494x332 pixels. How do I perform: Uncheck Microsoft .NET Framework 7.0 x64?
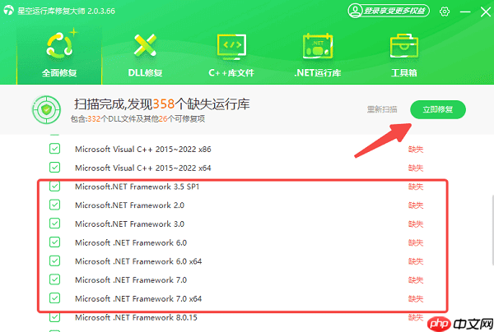click(x=54, y=298)
